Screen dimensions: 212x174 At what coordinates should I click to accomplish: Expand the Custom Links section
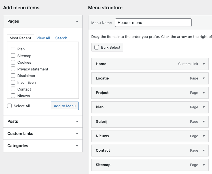[x=77, y=134]
